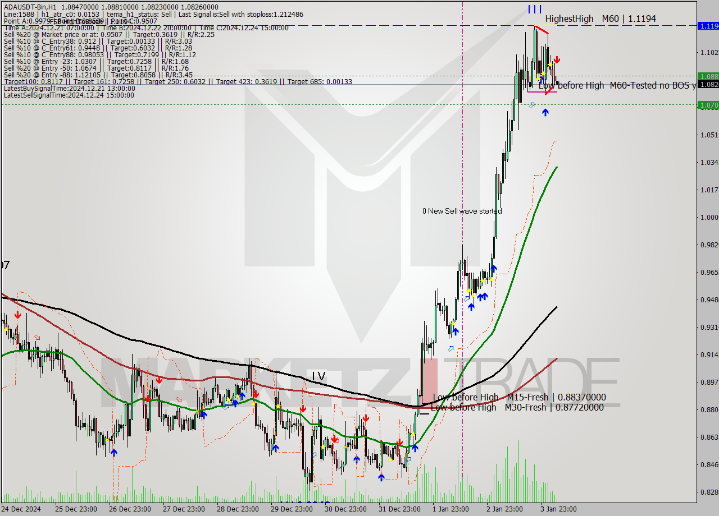Click the 0.982 price scale value

[x=709, y=245]
